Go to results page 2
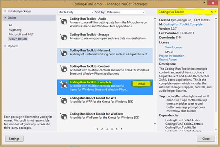The height and width of the screenshot is (147, 220). [102, 129]
